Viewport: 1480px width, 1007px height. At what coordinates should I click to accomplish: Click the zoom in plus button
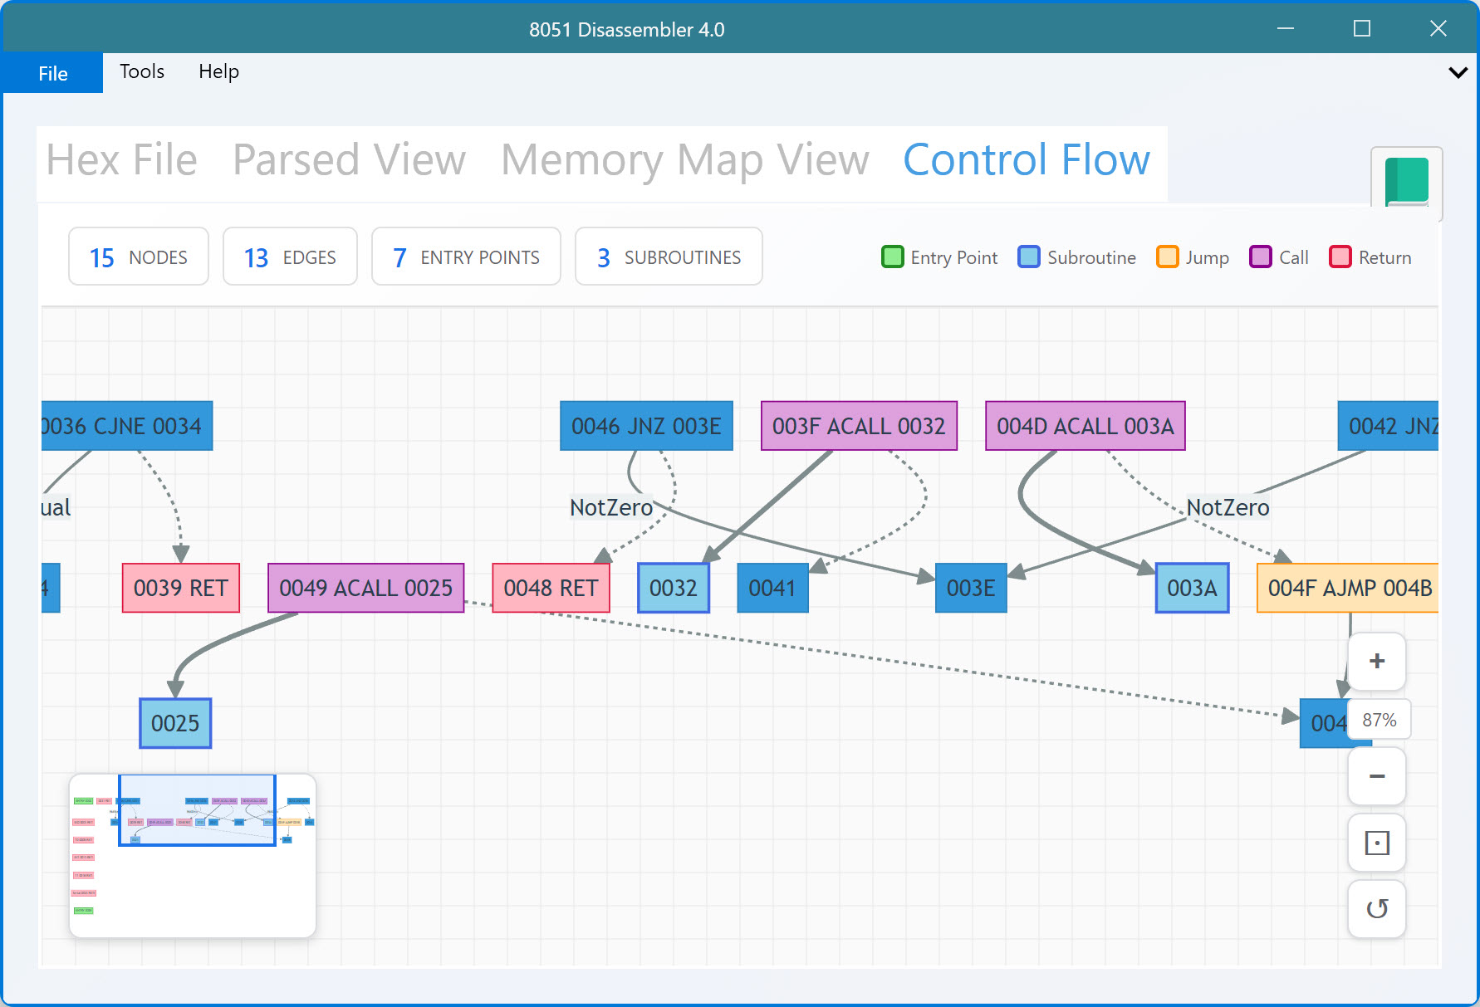click(1376, 661)
